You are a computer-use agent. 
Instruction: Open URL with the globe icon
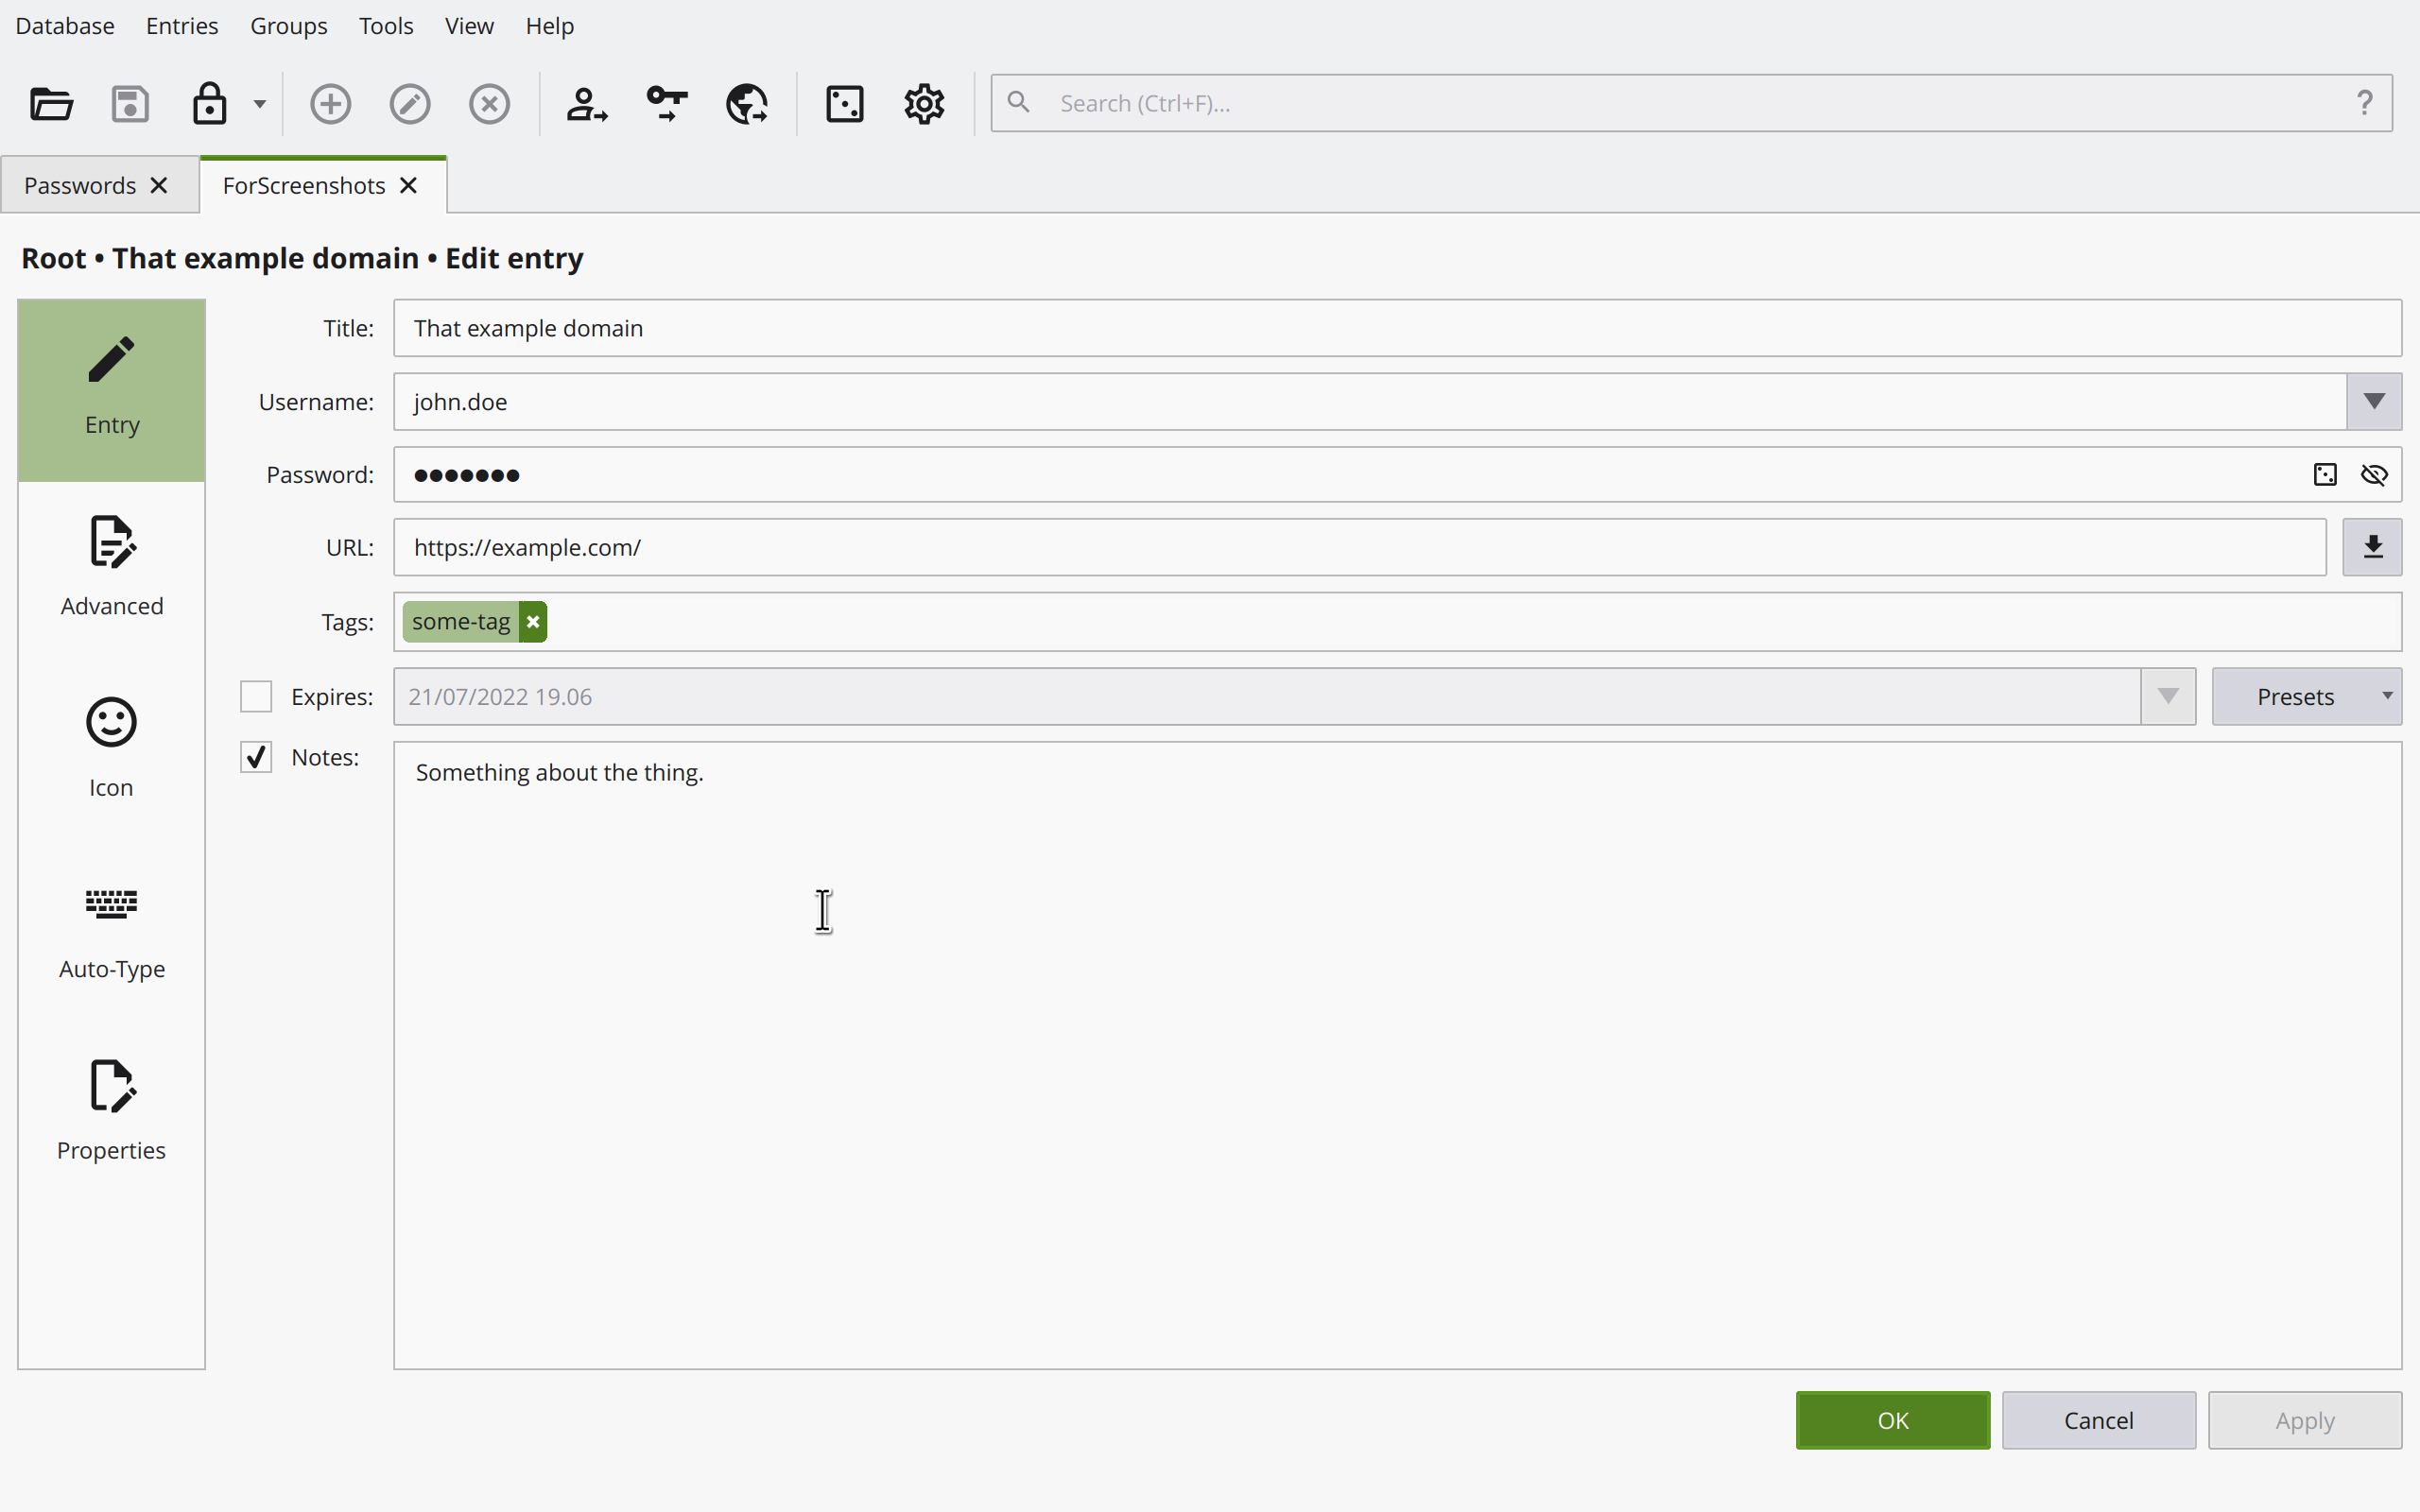[746, 103]
